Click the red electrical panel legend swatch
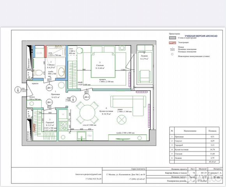Image resolution: width=226 pixels, height=187 pixels. point(172,42)
